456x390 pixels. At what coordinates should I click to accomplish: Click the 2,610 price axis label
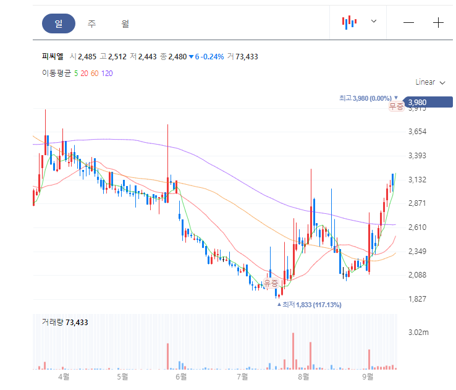pyautogui.click(x=417, y=227)
